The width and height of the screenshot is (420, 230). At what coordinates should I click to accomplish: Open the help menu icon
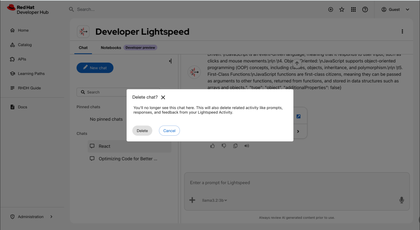coord(365,9)
